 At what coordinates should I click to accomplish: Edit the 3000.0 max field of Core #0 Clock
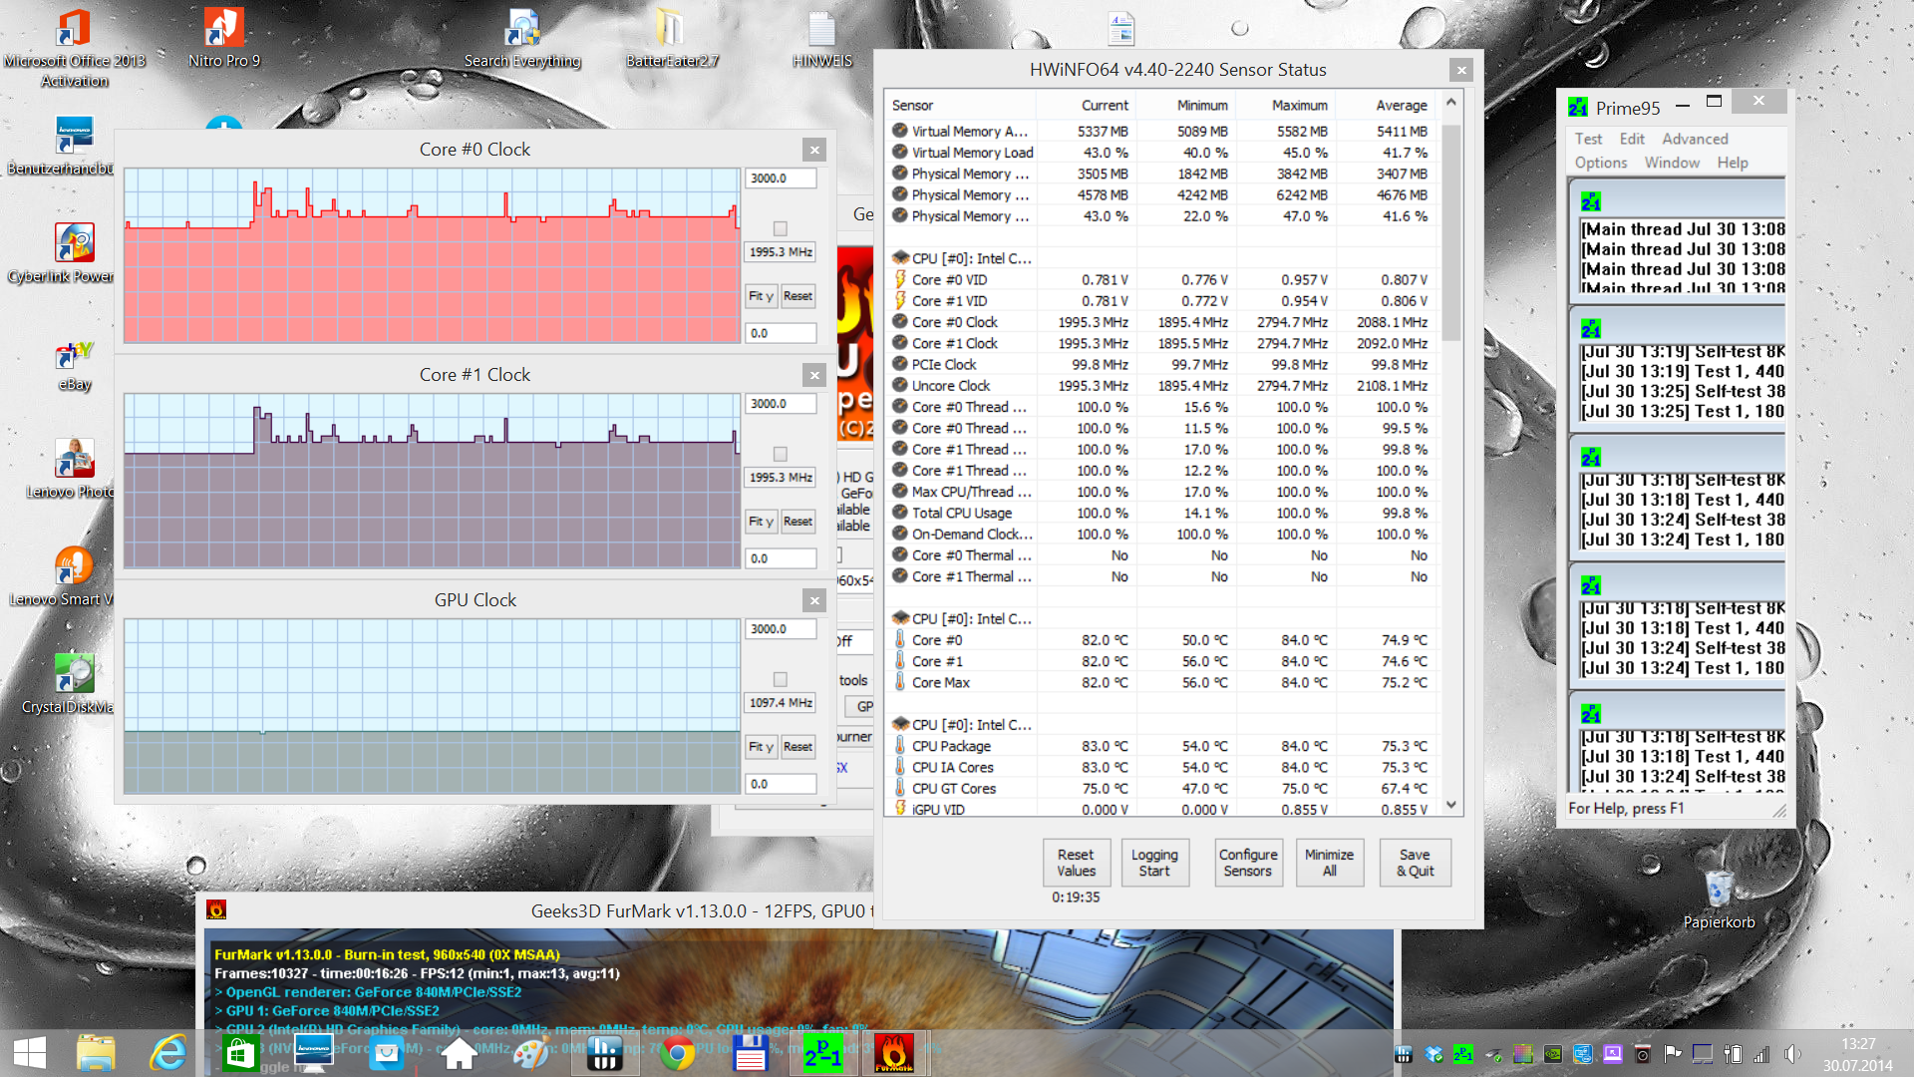[781, 179]
